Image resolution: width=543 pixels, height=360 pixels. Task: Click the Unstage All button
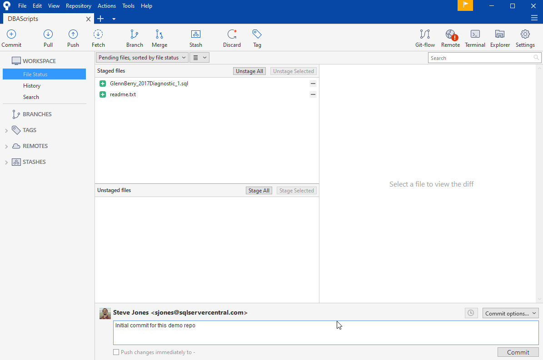coord(249,71)
